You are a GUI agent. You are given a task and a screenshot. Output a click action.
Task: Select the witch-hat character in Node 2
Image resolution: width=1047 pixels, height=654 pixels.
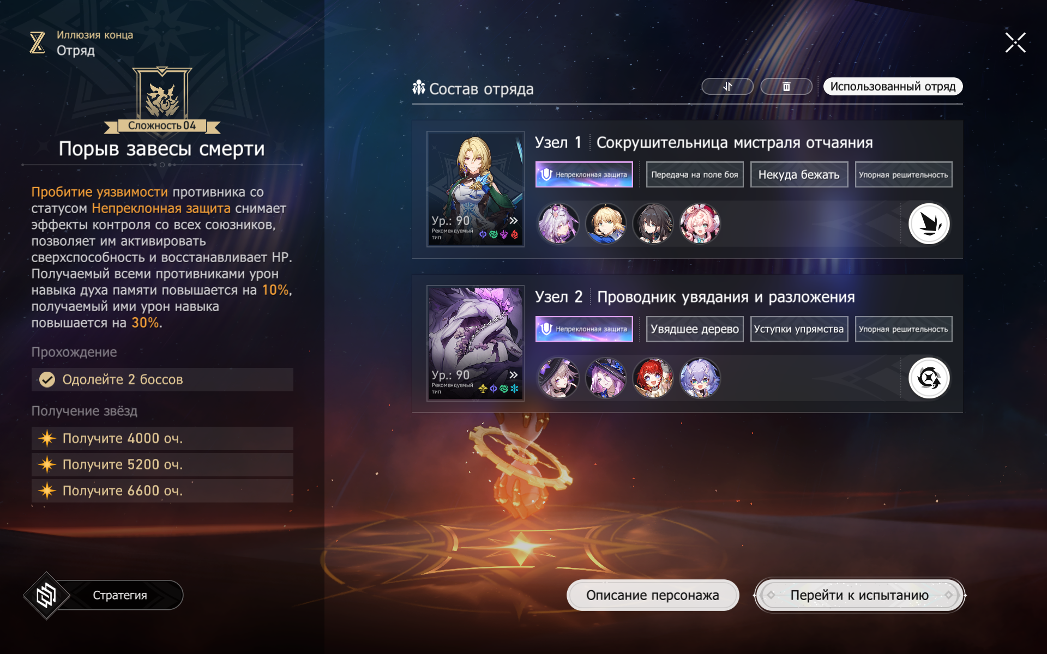click(606, 378)
